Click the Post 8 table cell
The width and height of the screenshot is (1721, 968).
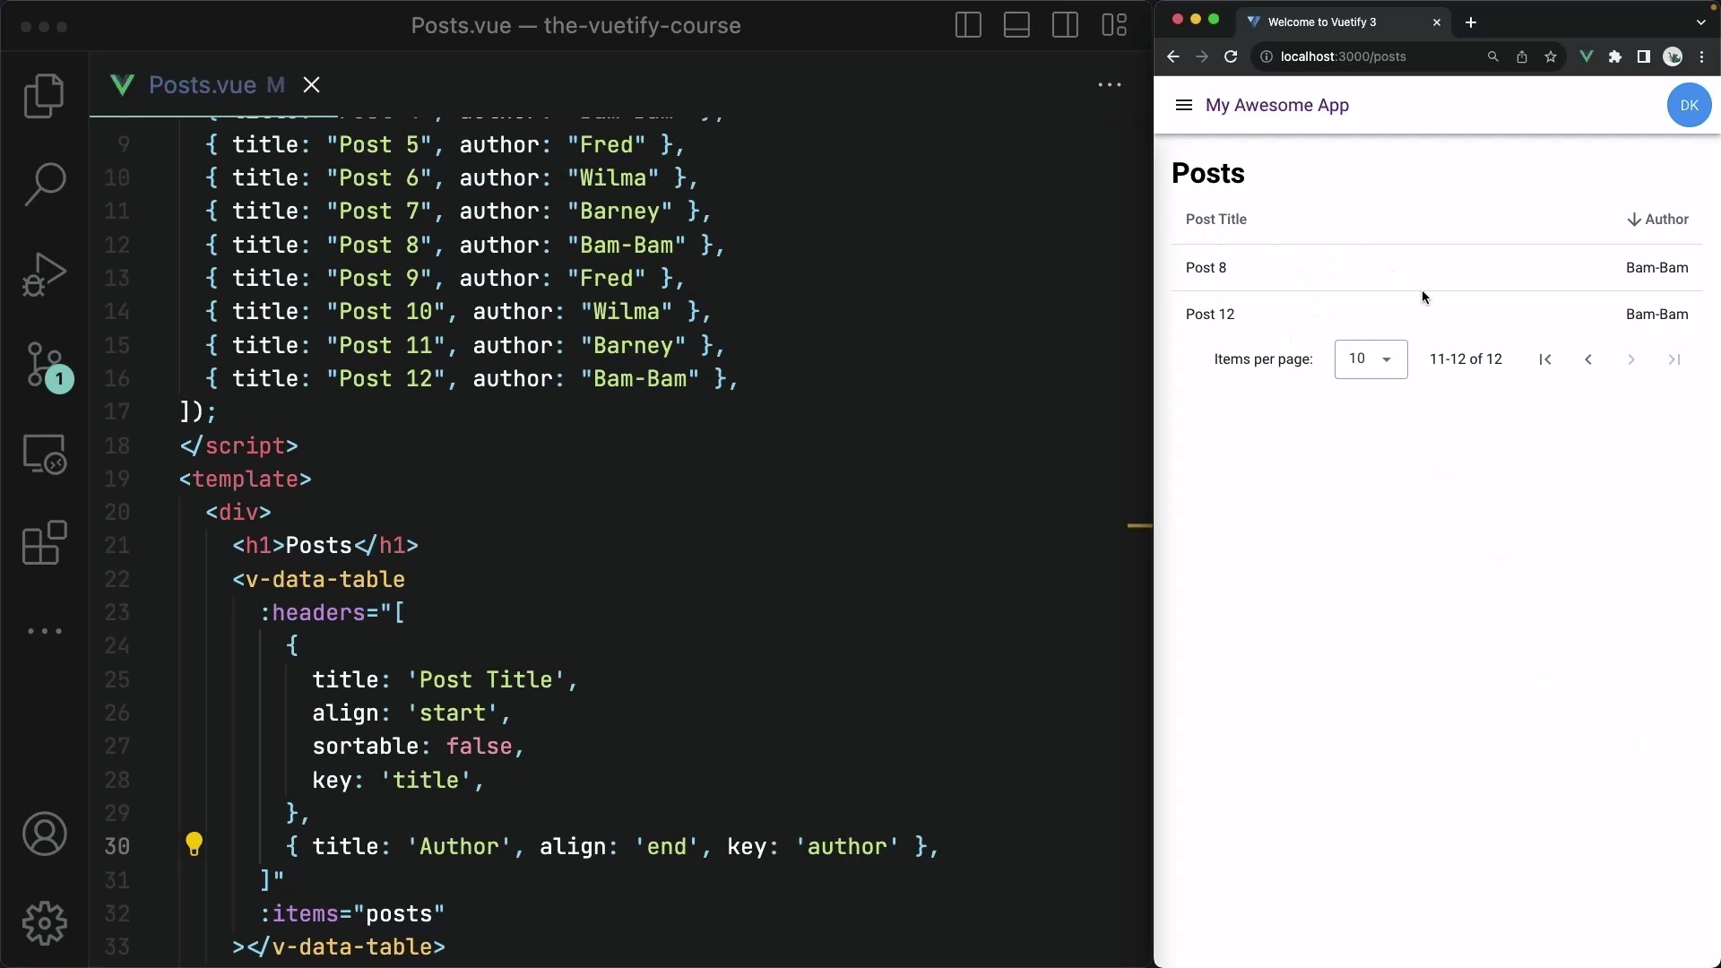coord(1206,268)
